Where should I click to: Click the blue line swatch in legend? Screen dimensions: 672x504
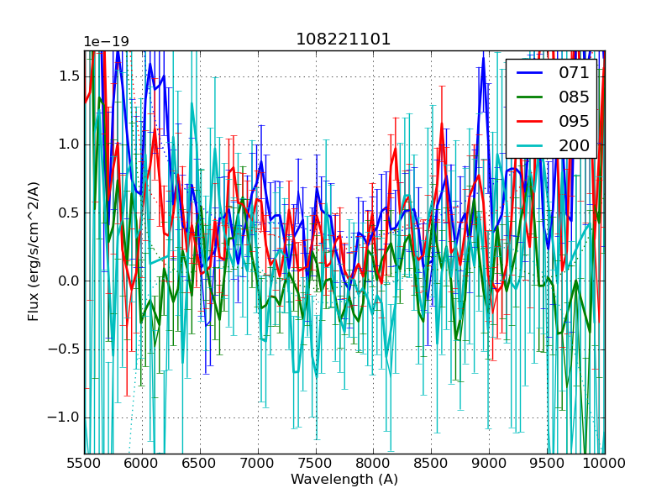pos(529,72)
